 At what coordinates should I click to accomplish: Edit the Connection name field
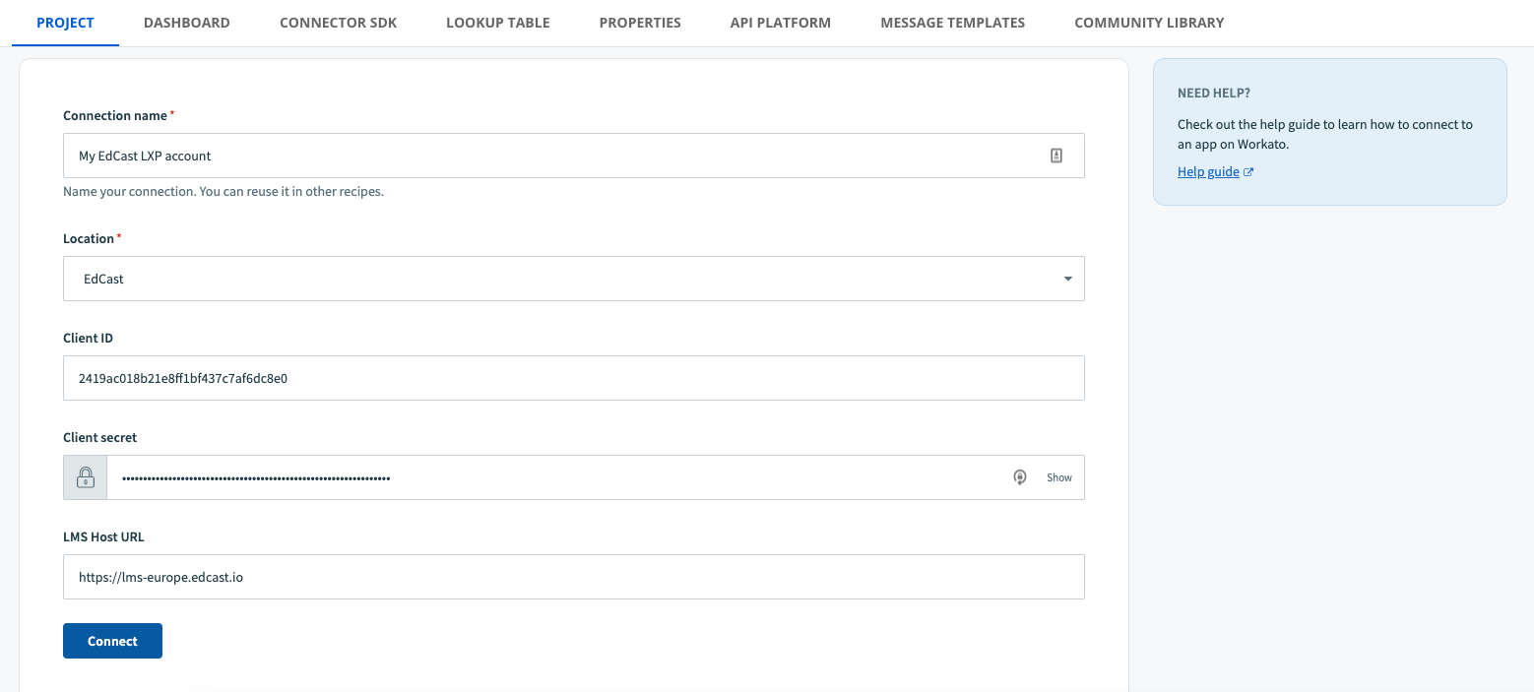(x=574, y=156)
